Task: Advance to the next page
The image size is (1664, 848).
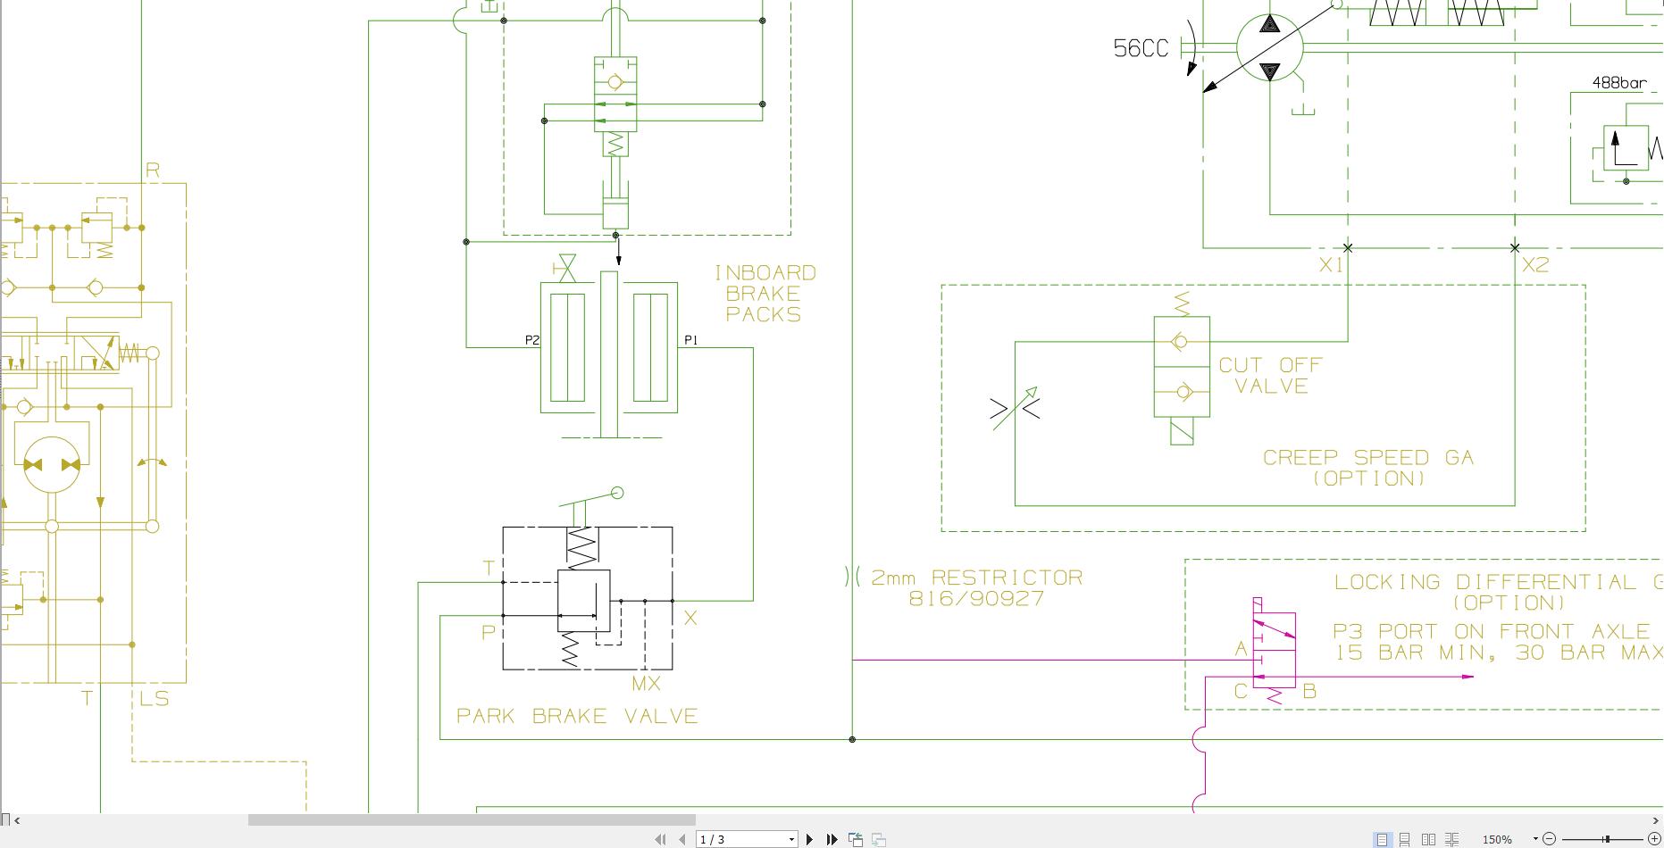Action: point(810,839)
